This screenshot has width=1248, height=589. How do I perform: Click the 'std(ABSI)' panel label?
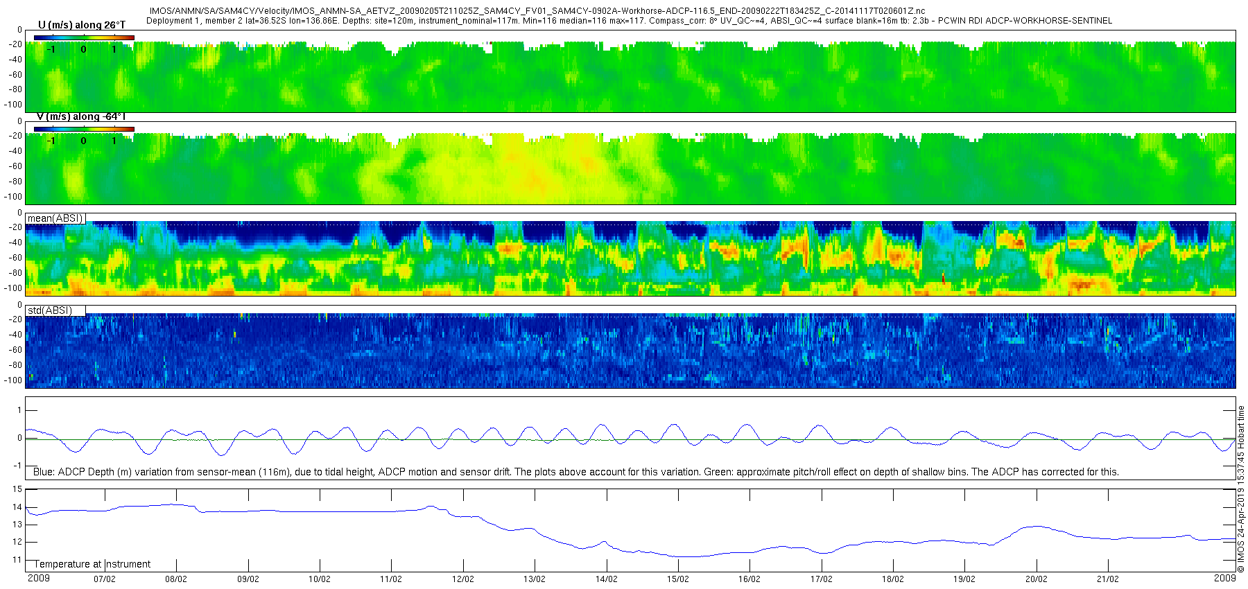(50, 310)
